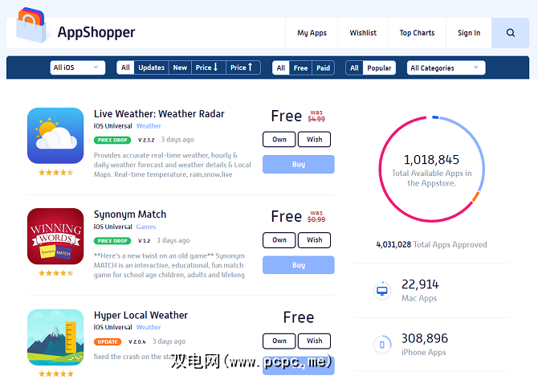This screenshot has width=538, height=380.
Task: Click the orange Update badge
Action: (108, 342)
